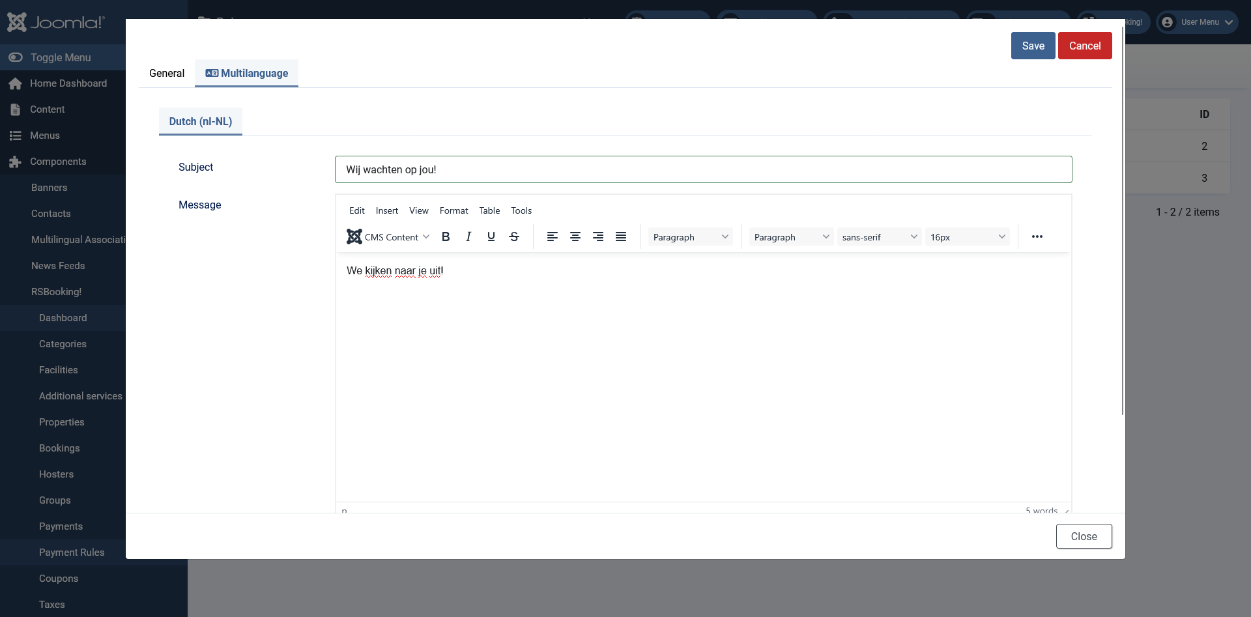Open the View menu
Screen dimensions: 1251x617
[418, 210]
